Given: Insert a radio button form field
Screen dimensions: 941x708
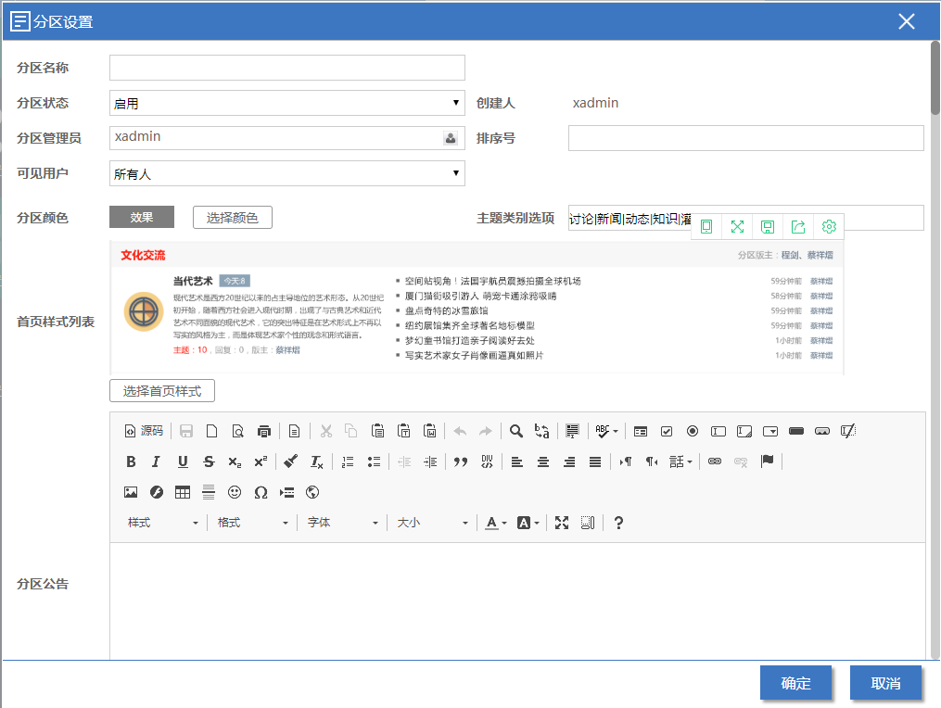Looking at the screenshot, I should pos(693,431).
